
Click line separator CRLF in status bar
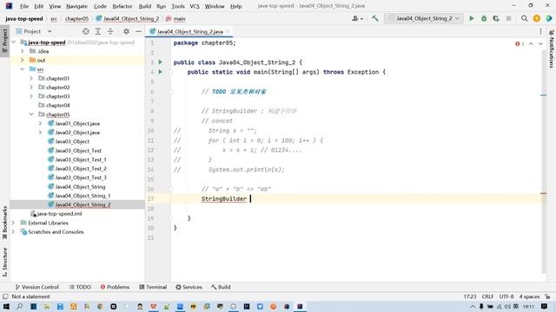click(x=487, y=296)
